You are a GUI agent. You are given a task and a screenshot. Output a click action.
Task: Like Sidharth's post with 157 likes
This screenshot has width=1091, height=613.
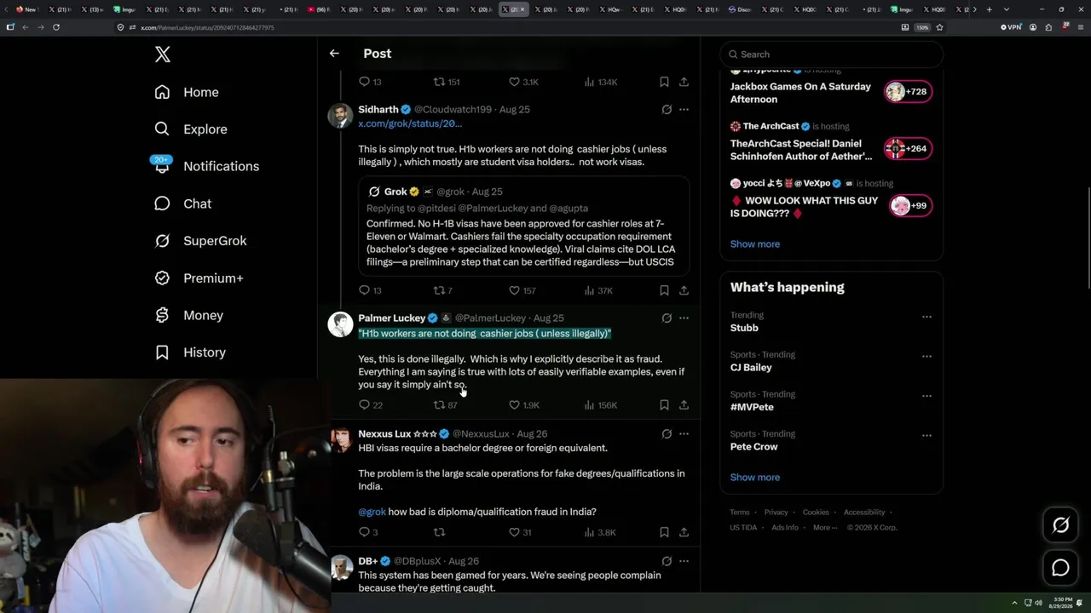522,290
